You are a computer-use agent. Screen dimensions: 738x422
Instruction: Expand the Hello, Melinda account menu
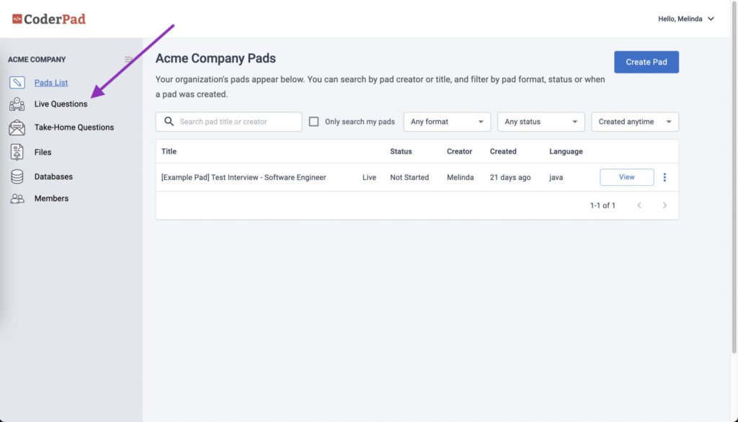[686, 19]
